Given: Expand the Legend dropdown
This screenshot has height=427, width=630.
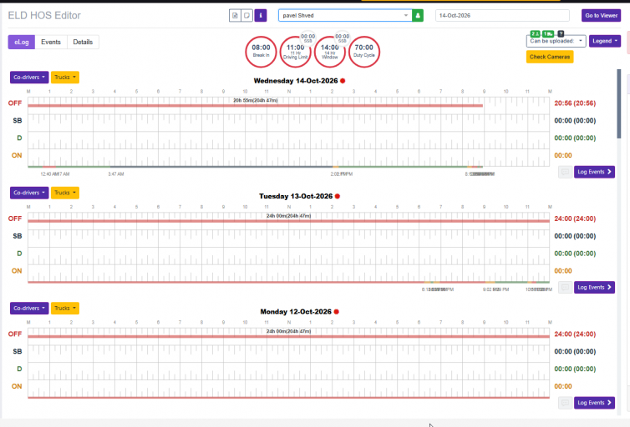Looking at the screenshot, I should (605, 41).
